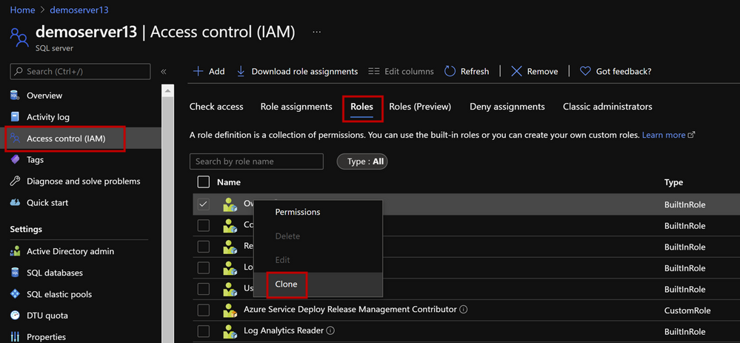Click the Remove button label

point(542,71)
